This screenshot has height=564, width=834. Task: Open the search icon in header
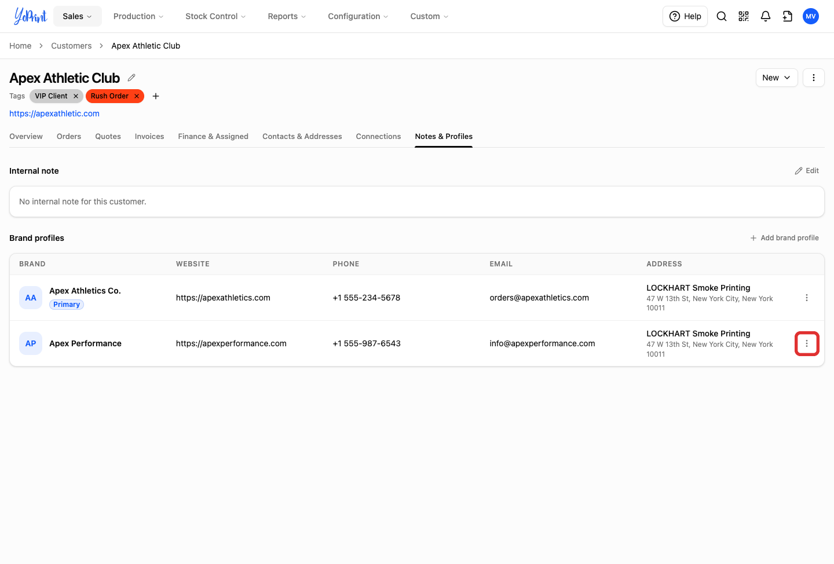(x=722, y=16)
